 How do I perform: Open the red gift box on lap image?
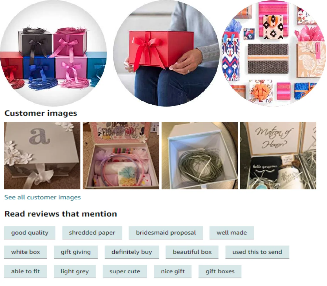click(166, 53)
